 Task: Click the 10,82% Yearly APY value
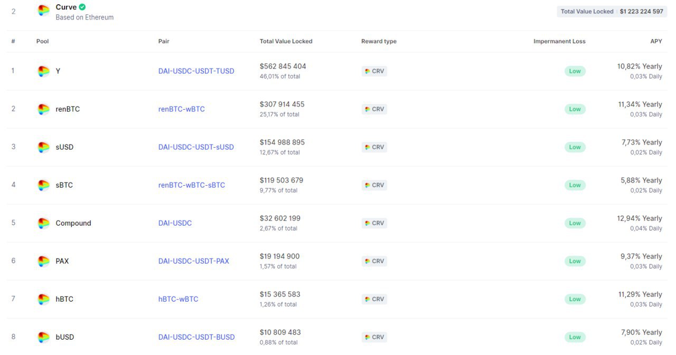click(640, 66)
